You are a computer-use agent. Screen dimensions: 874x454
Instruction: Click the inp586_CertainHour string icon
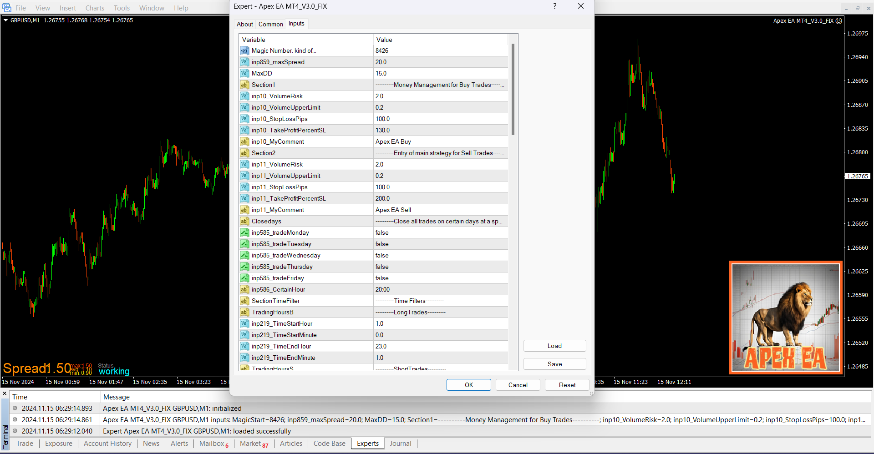[x=244, y=290]
